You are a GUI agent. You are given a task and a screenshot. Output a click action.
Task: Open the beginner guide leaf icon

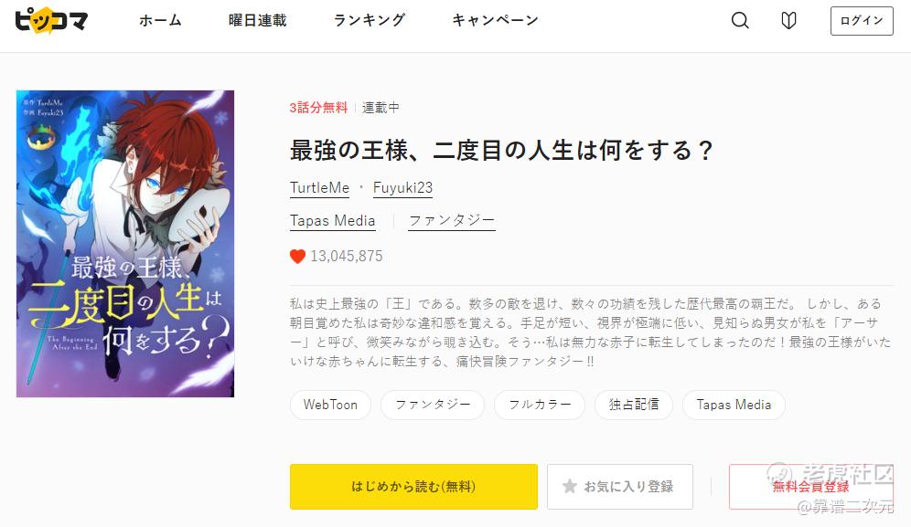(x=788, y=20)
